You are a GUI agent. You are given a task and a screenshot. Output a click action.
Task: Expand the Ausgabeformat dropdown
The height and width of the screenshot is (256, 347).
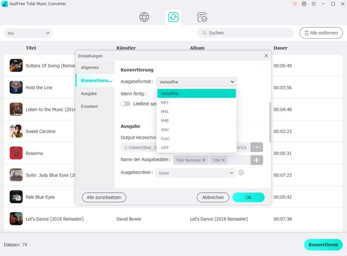[197, 82]
